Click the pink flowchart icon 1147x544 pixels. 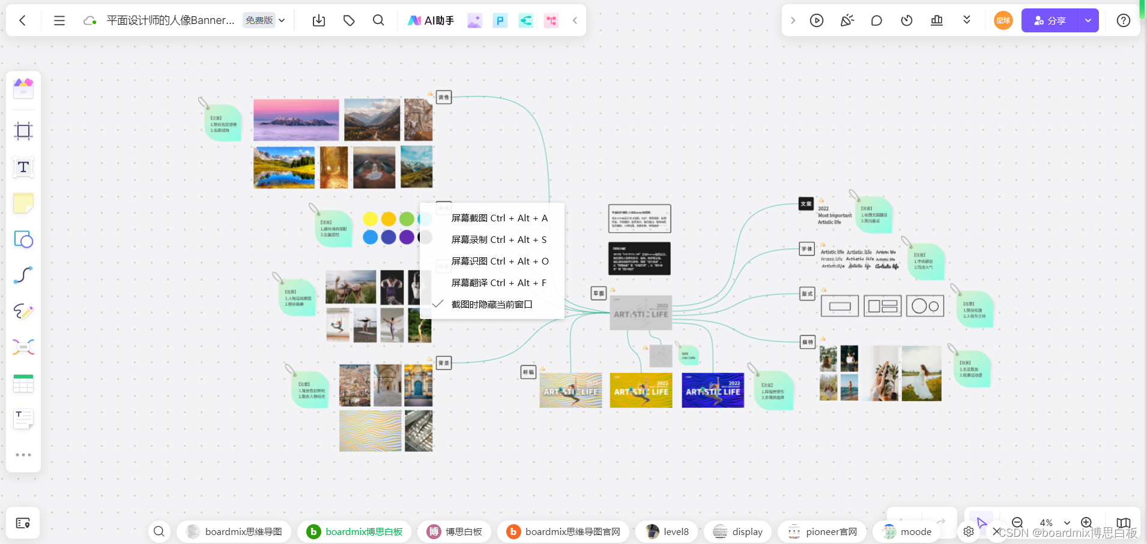pyautogui.click(x=551, y=20)
